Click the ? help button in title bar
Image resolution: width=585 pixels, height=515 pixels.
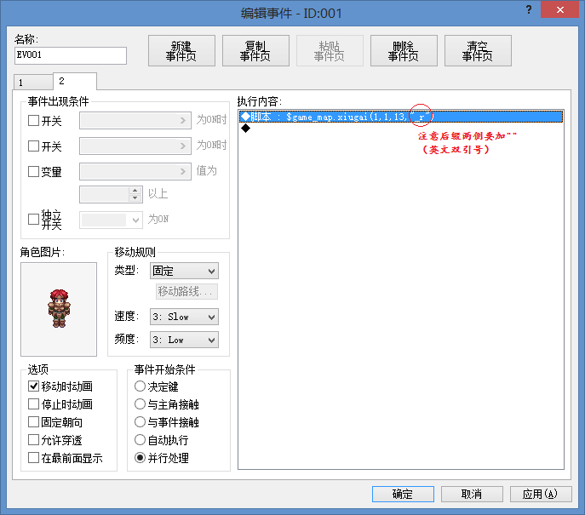pyautogui.click(x=529, y=9)
